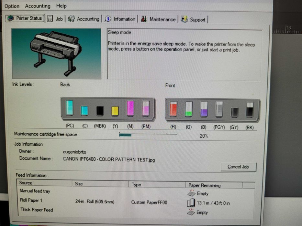This screenshot has height=226, width=302.
Task: Go to the Maintenance tab
Action: tap(158, 19)
